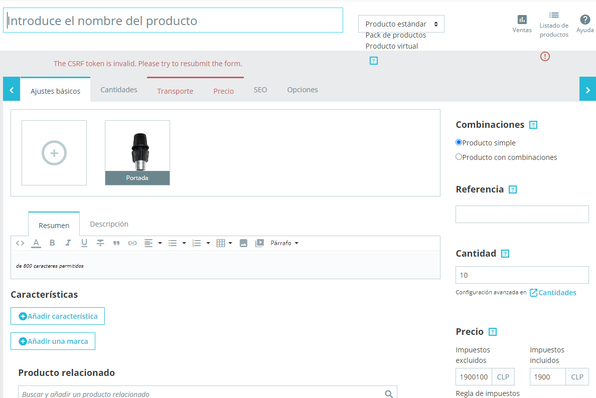Toggle italic formatting

(68, 243)
